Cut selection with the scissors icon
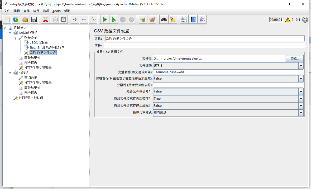This screenshot has height=189, width=311. [x=45, y=20]
